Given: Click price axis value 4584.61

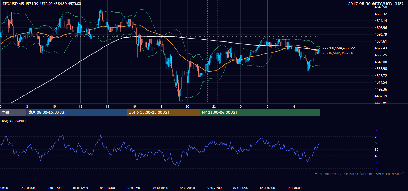Looking at the screenshot, I should tap(381, 41).
